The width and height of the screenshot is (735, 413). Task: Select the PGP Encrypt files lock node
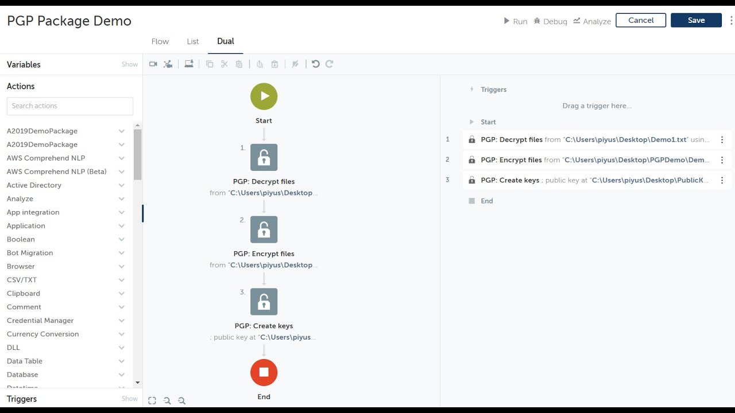(264, 229)
